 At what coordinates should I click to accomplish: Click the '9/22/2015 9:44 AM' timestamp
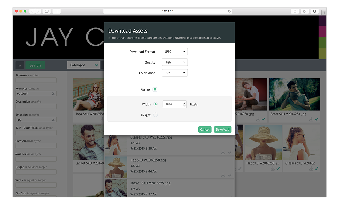click(x=144, y=171)
